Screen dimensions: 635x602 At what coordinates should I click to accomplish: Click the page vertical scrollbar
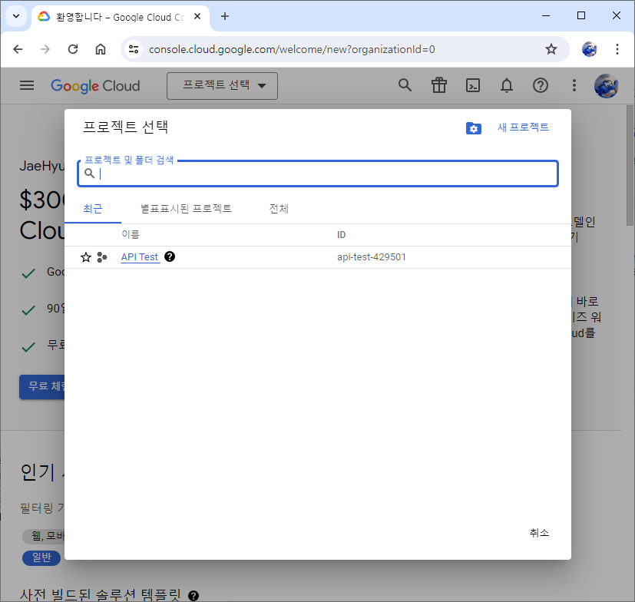[x=630, y=166]
